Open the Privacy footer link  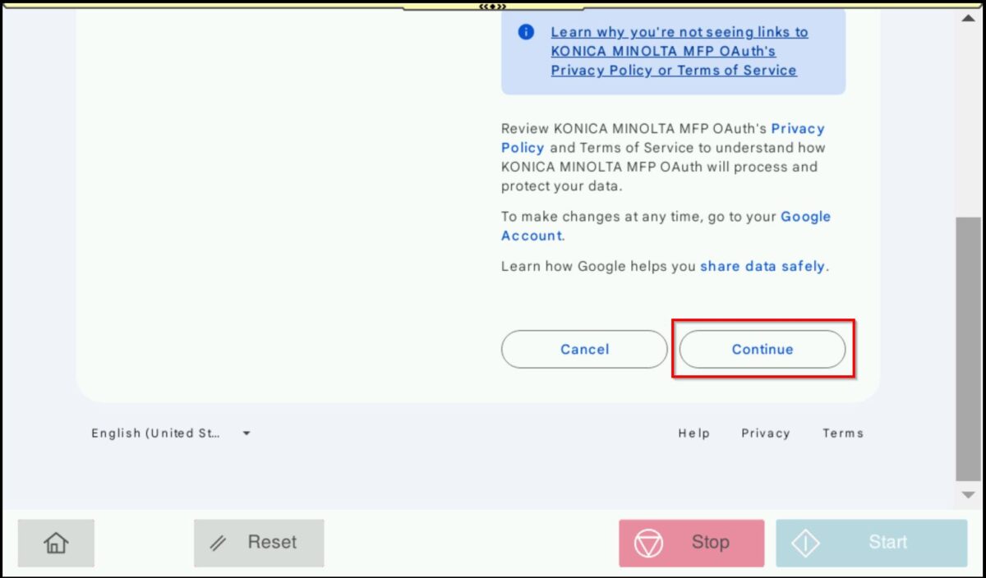(765, 433)
